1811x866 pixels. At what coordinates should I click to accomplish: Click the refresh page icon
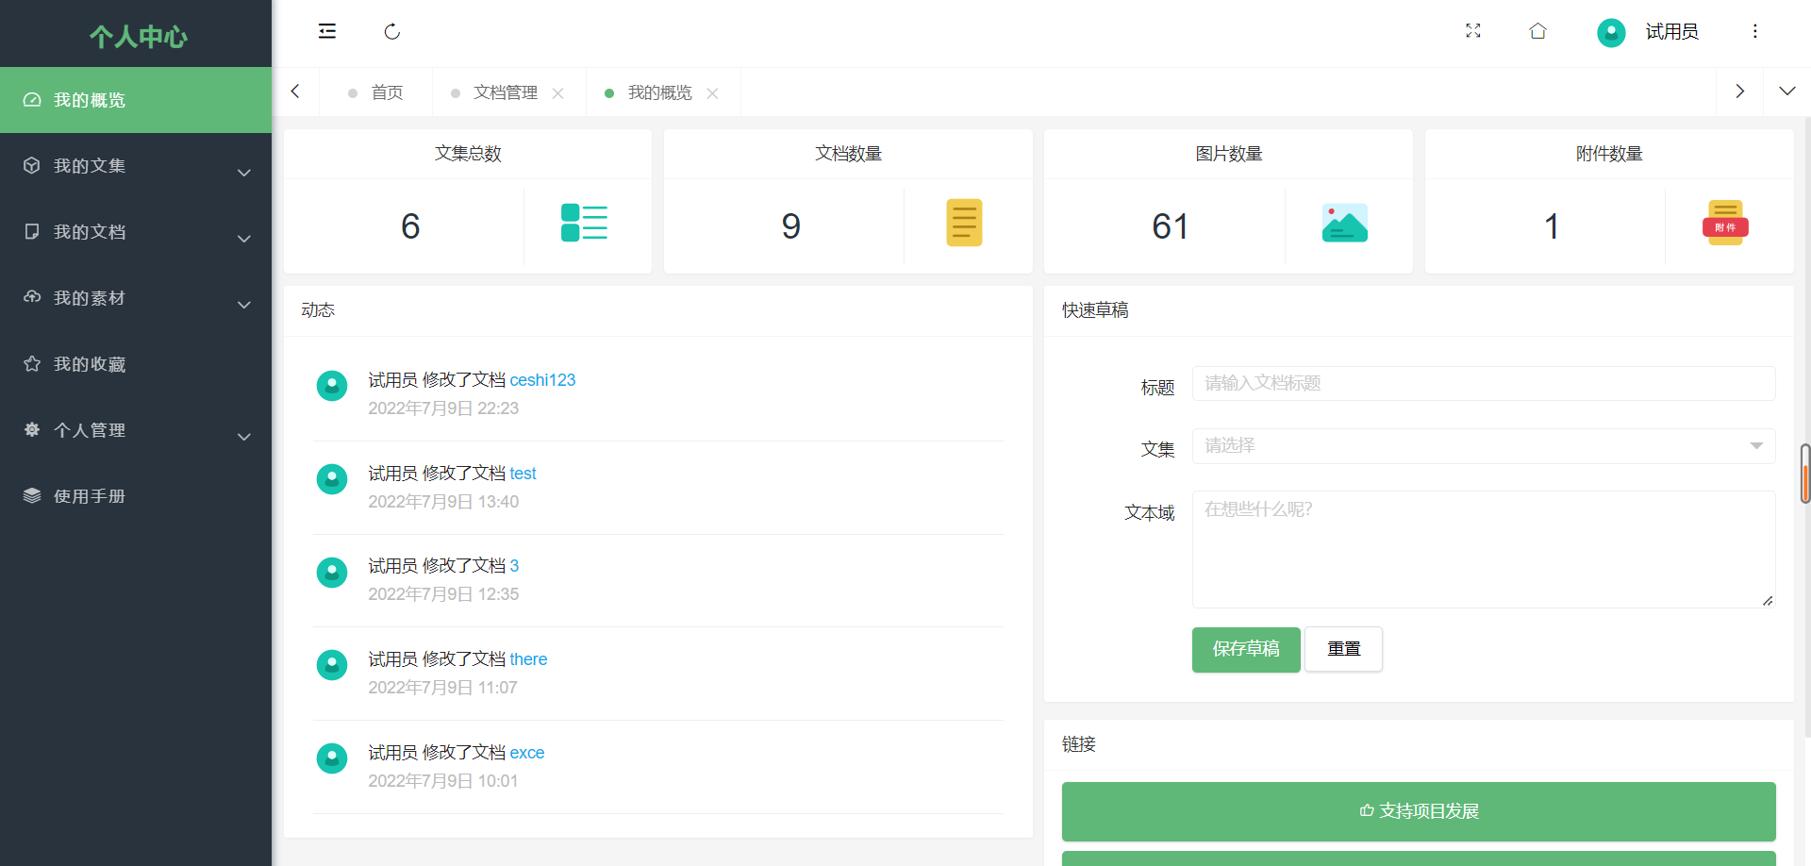pos(392,31)
